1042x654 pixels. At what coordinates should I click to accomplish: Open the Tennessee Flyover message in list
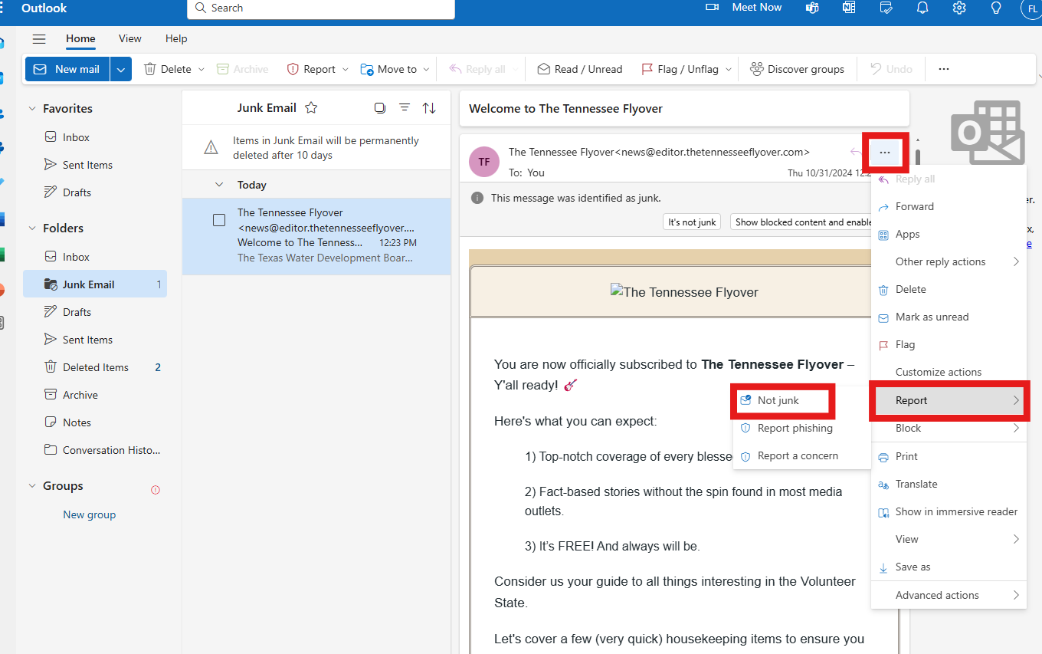coord(316,236)
